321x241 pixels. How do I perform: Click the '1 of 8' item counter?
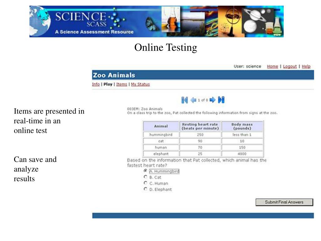pyautogui.click(x=203, y=100)
